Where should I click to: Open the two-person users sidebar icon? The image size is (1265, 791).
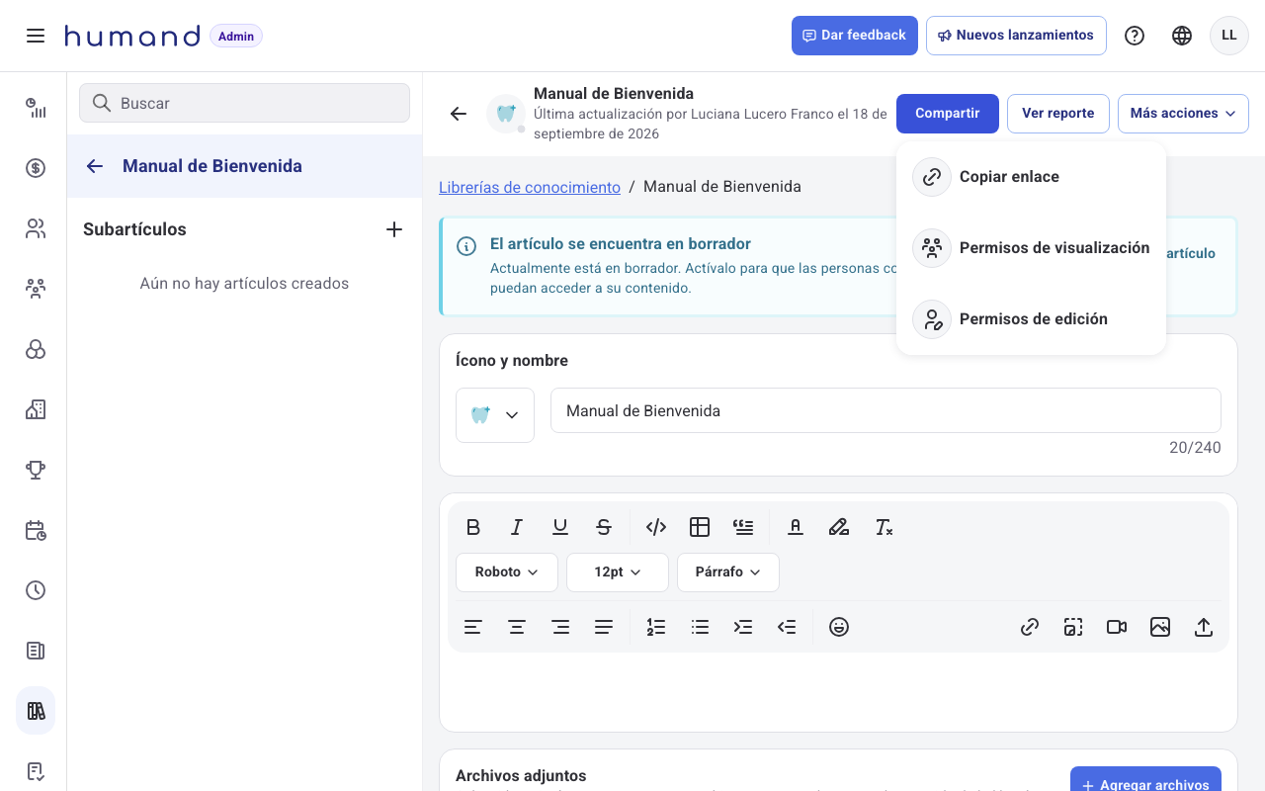[36, 228]
